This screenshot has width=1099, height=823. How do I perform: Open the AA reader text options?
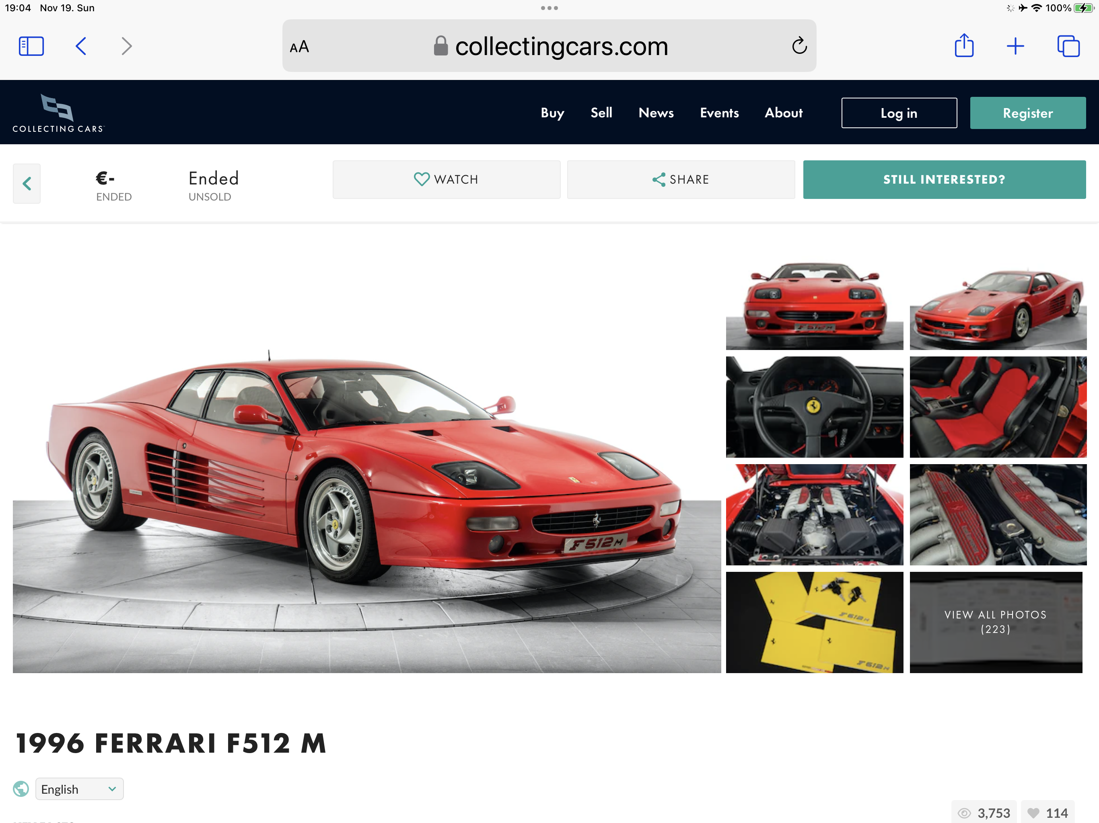299,47
